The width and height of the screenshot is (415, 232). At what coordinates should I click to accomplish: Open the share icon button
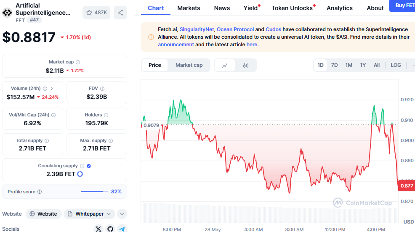point(120,13)
